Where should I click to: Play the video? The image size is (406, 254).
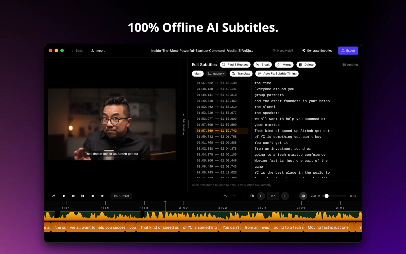tap(64, 196)
